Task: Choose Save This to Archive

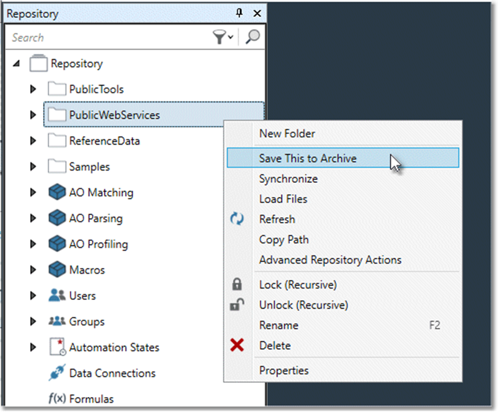Action: click(x=308, y=158)
